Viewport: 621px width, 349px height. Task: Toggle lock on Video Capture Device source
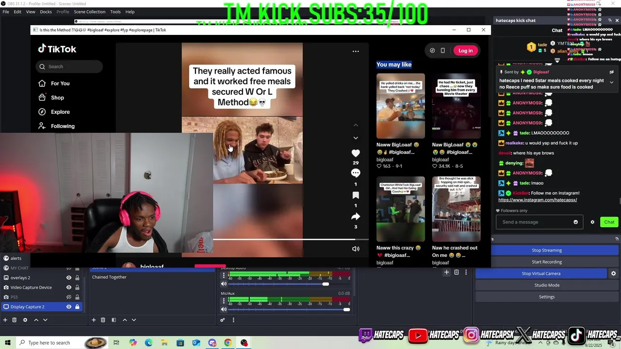point(77,287)
